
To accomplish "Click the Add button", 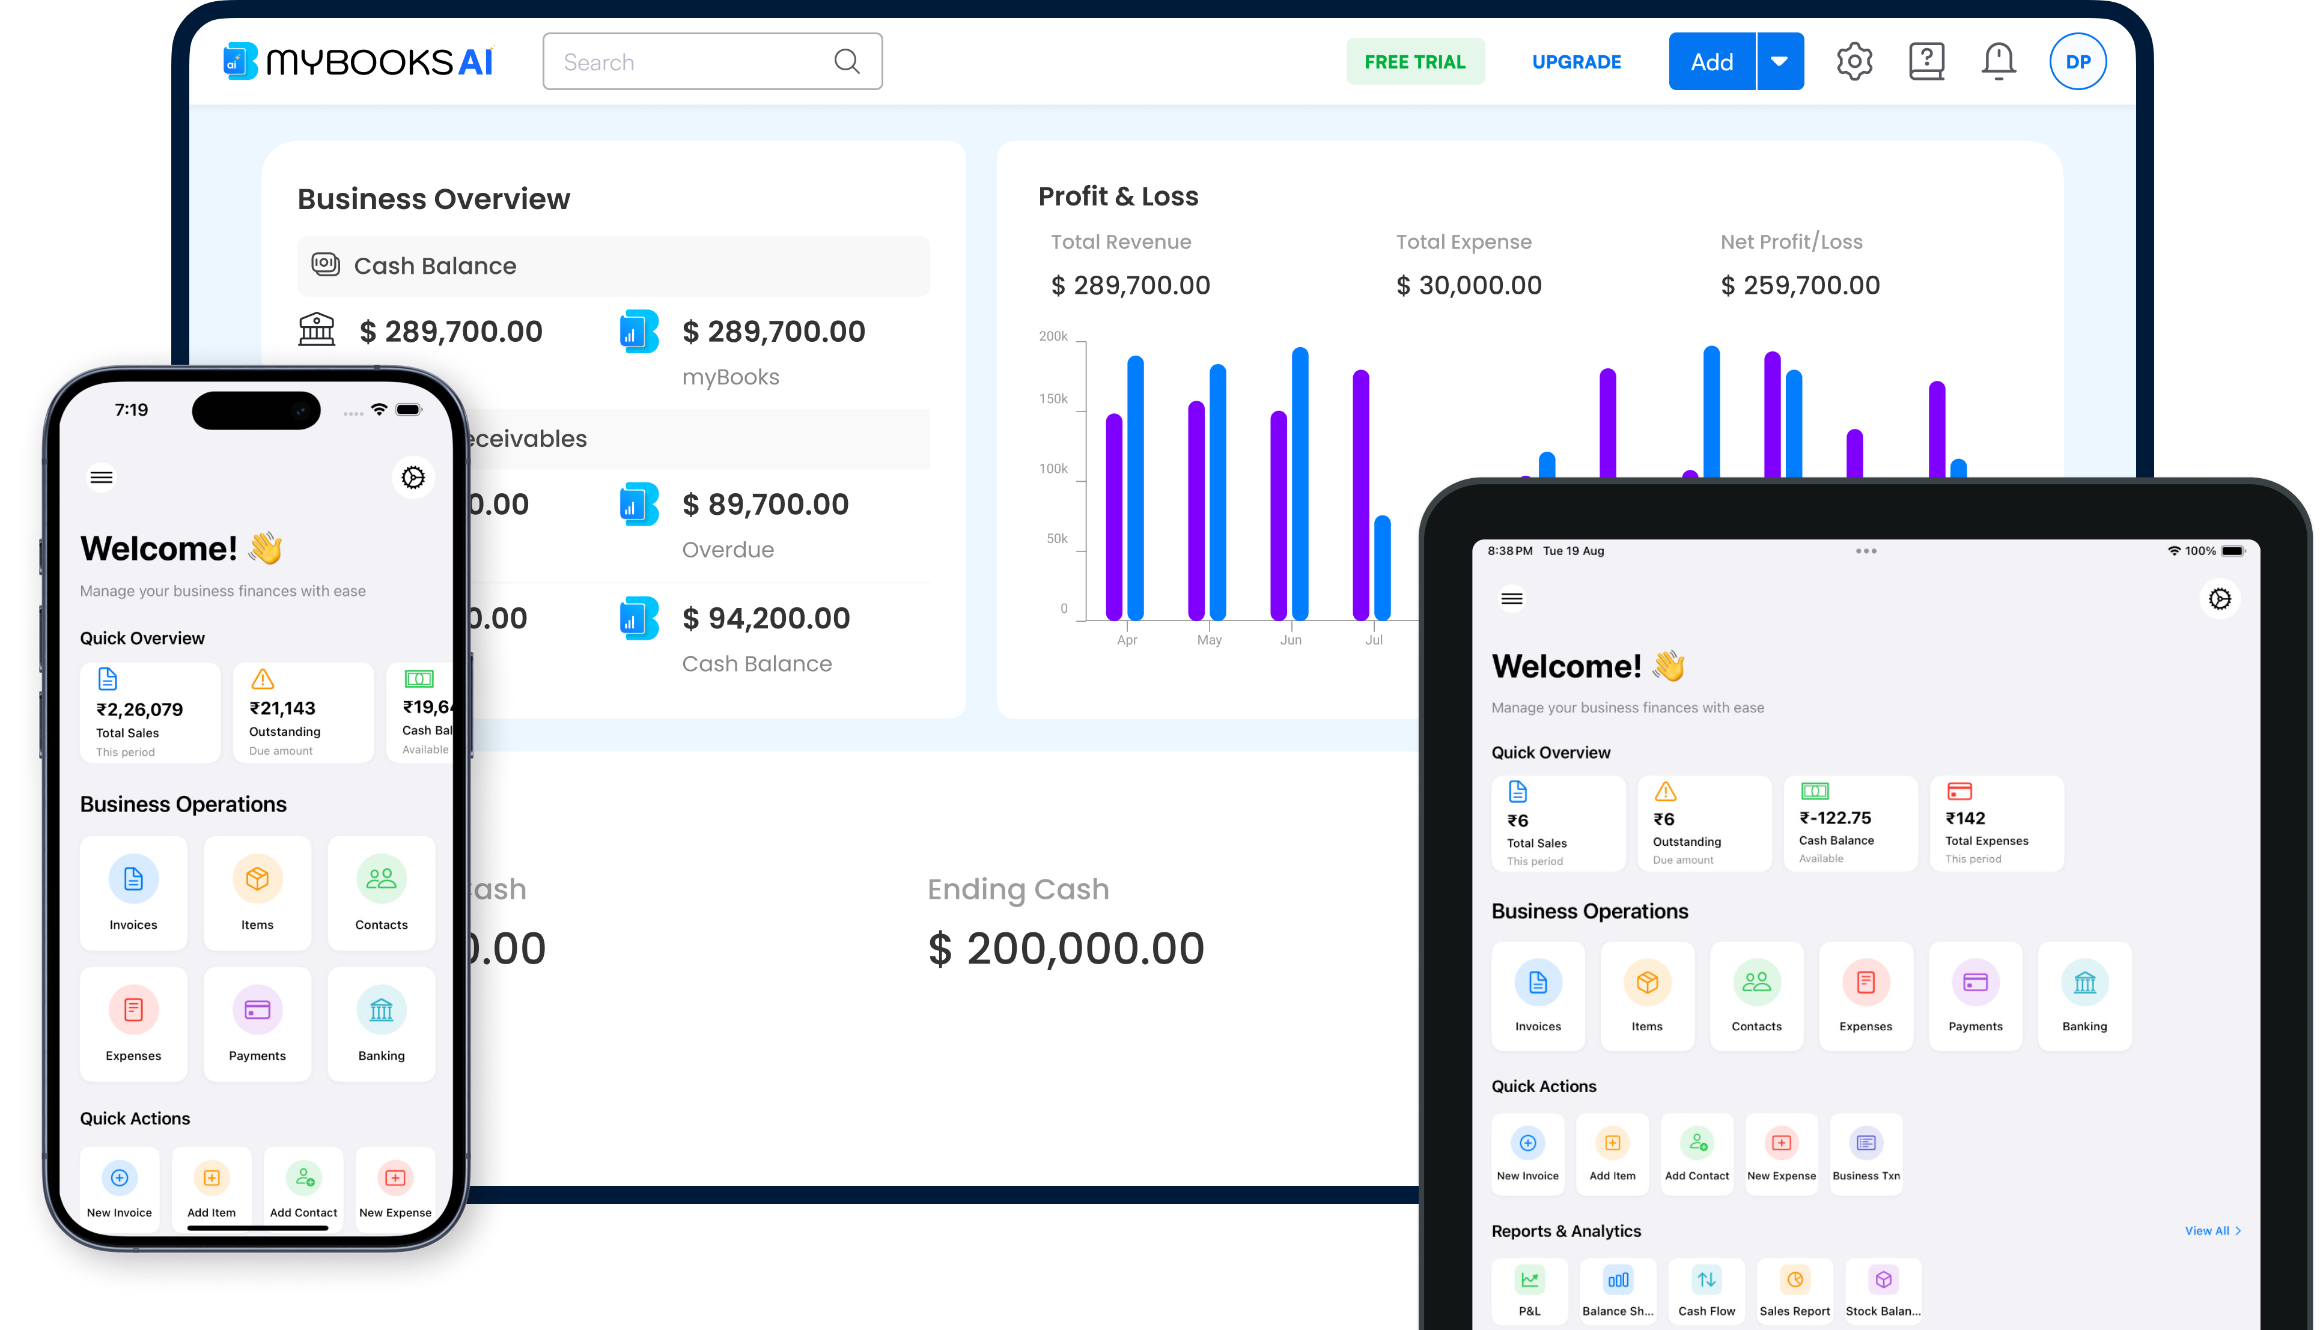I will 1711,61.
